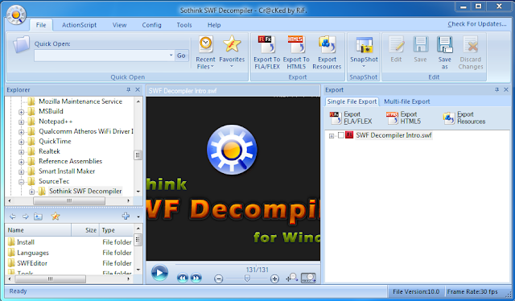
Task: Go forward in the Explorer file browser
Action: 25,216
